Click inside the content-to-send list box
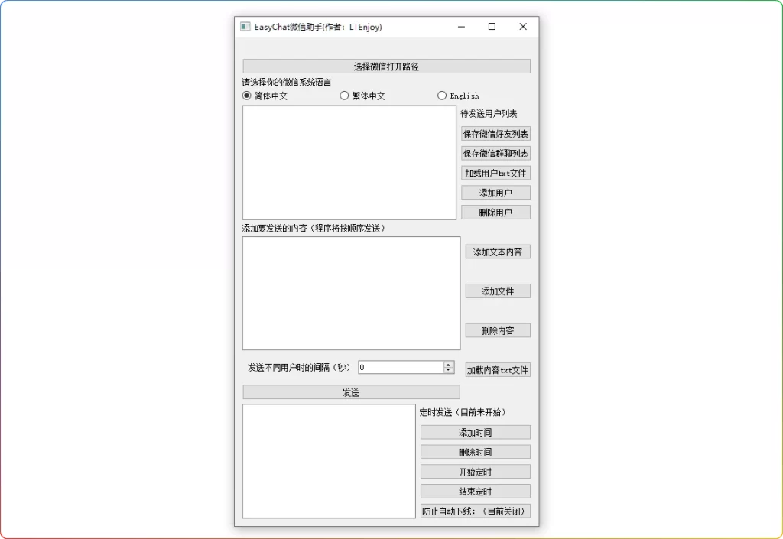Viewport: 783px width, 539px height. click(x=352, y=294)
